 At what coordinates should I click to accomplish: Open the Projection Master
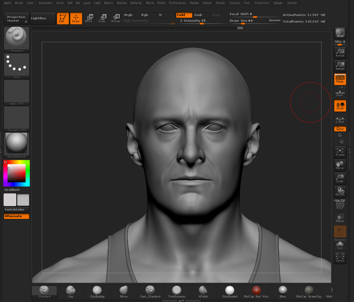coord(17,18)
